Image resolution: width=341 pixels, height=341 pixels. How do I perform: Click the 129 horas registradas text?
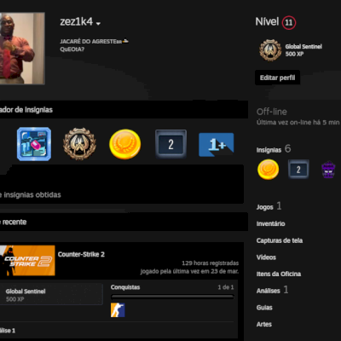click(x=210, y=263)
